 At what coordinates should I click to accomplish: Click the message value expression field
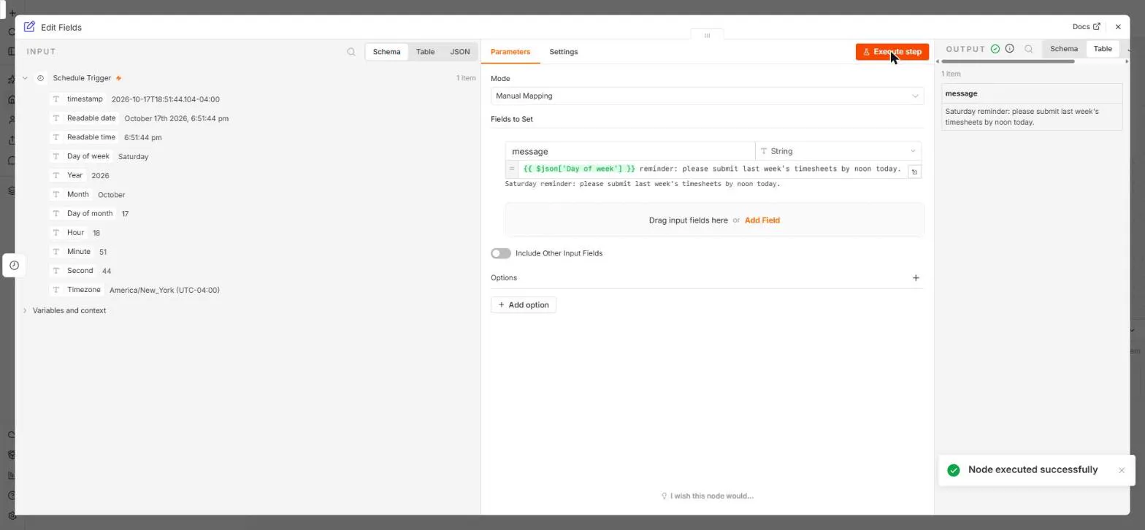[712, 169]
